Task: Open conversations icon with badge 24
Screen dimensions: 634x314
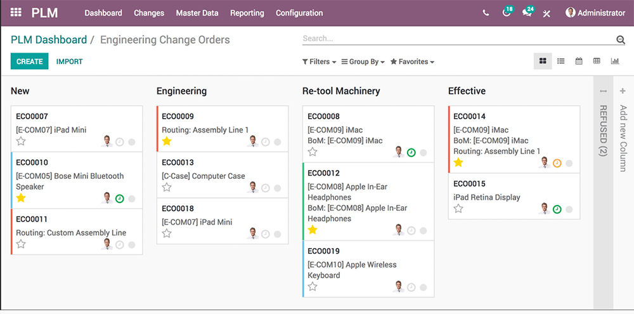Action: (526, 13)
